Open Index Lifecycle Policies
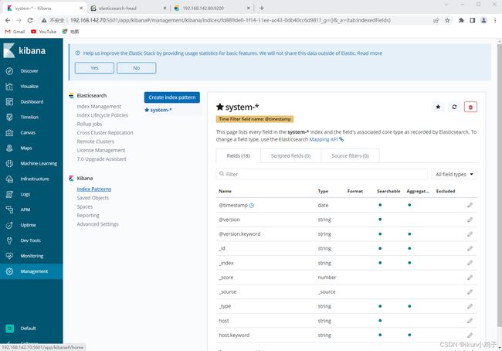This screenshot has width=502, height=351. pos(103,115)
